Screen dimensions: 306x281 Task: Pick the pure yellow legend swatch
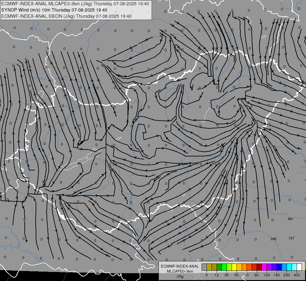pos(234,267)
